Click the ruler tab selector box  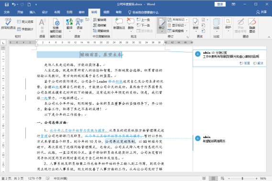tap(3, 42)
